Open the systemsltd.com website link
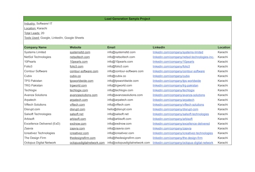The image size is (255, 172). coord(80,52)
